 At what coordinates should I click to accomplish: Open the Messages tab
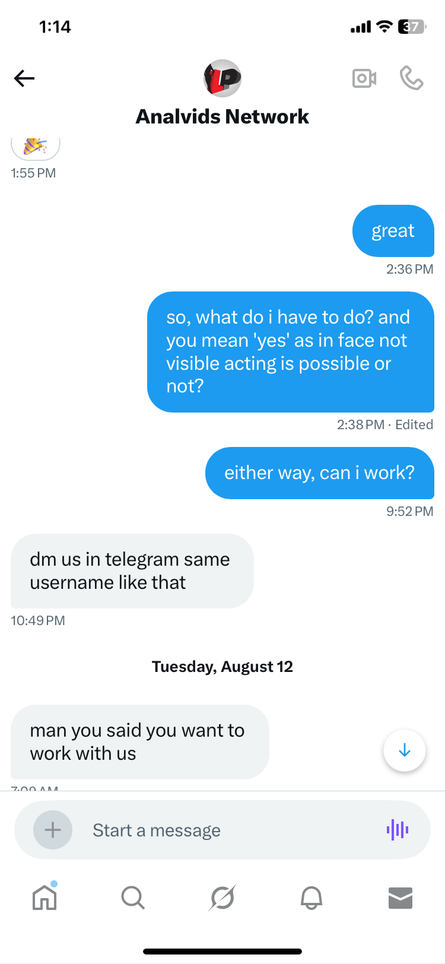(x=401, y=898)
